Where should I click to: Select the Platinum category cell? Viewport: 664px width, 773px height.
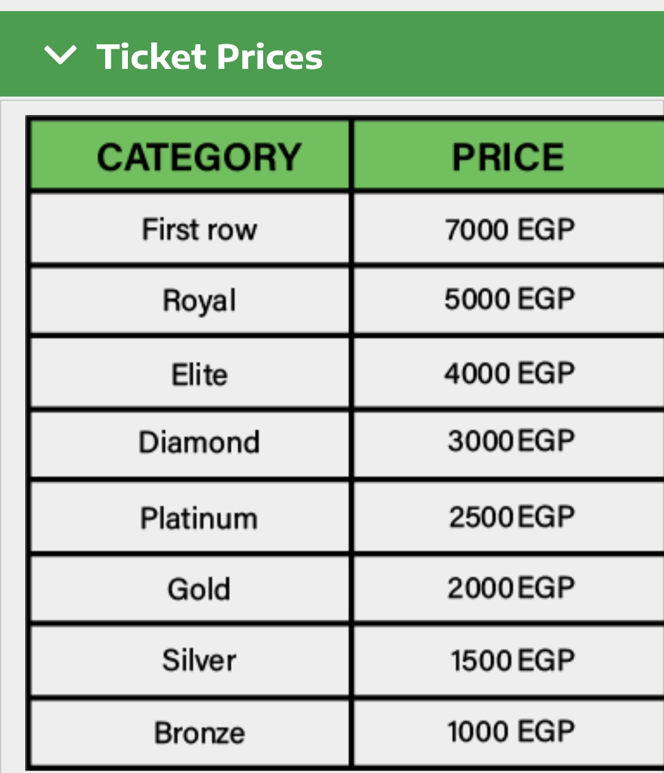coord(199,518)
